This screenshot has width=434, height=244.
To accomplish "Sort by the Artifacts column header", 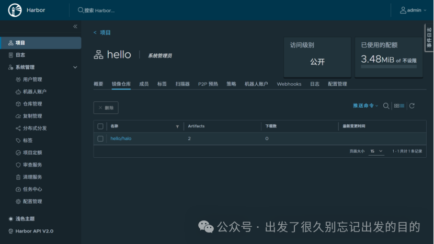I will coord(196,126).
